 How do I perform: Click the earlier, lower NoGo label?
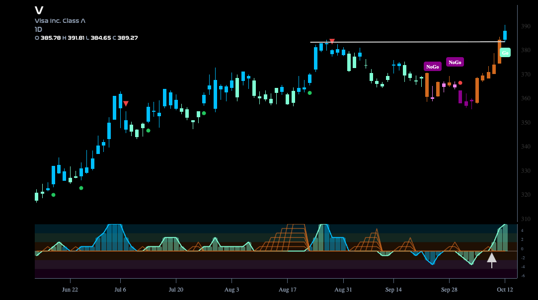(x=432, y=67)
